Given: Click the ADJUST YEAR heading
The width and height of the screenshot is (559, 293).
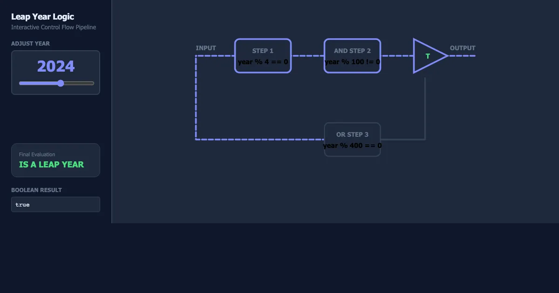Looking at the screenshot, I should point(30,44).
